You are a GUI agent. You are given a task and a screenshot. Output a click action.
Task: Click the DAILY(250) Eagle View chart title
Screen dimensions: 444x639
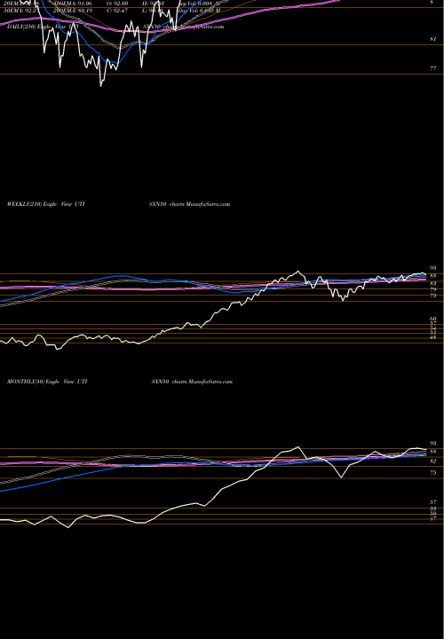(43, 27)
